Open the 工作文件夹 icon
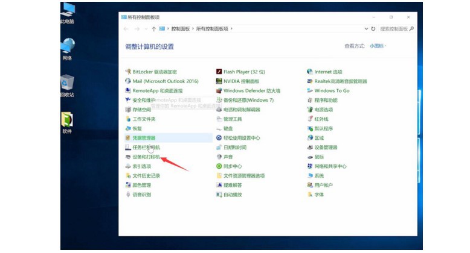The height and width of the screenshot is (253, 470). (128, 119)
